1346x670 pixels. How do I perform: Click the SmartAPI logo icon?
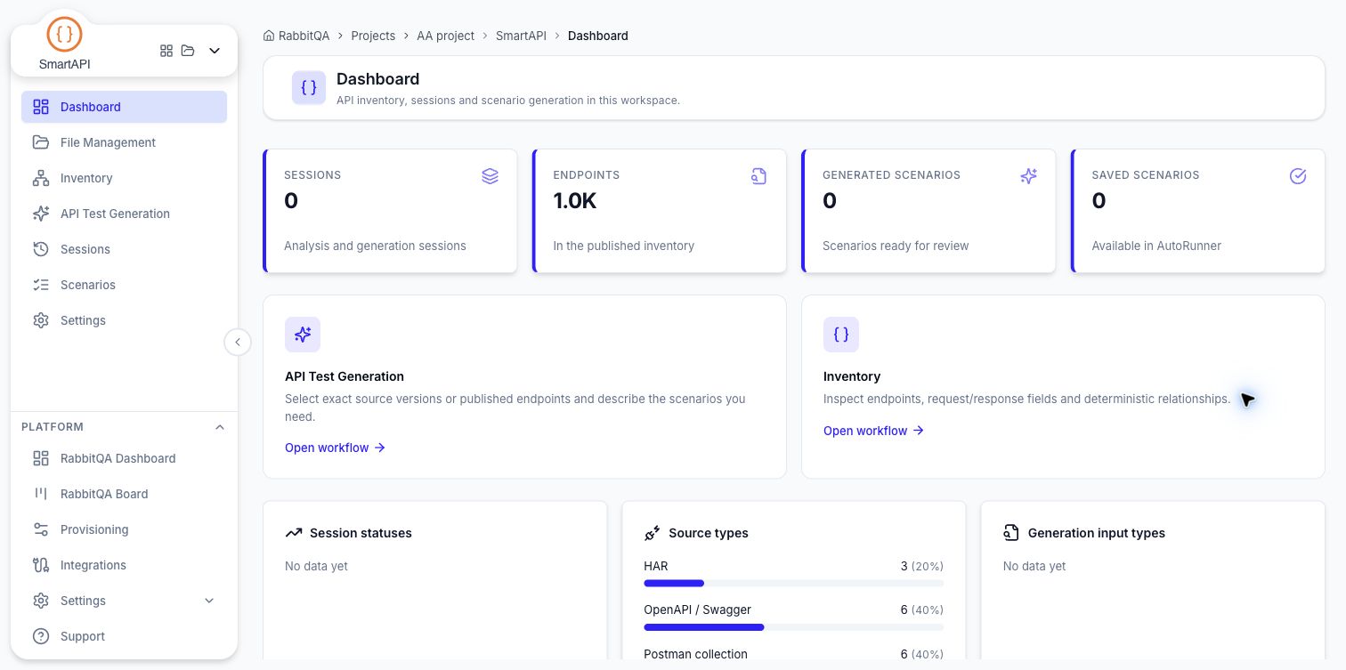click(x=64, y=34)
